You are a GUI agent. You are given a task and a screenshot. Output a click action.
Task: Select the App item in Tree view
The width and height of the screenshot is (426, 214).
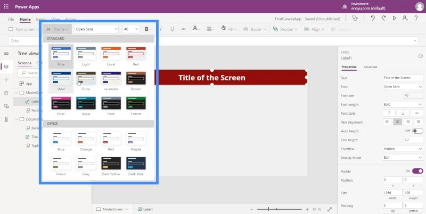coord(26,84)
